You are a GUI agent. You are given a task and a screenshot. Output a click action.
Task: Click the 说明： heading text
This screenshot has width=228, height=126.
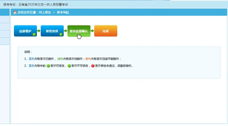[x=28, y=52]
